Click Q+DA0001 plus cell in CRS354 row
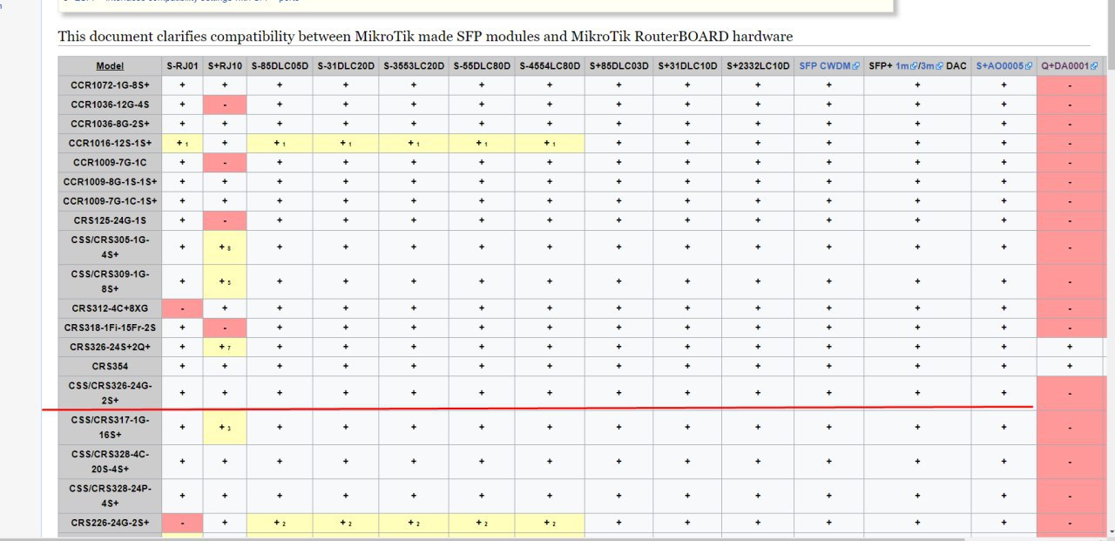Image resolution: width=1115 pixels, height=541 pixels. click(1069, 366)
